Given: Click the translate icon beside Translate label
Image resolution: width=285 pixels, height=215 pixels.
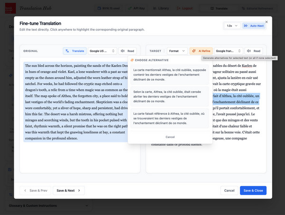Looking at the screenshot, I should pyautogui.click(x=67, y=51).
